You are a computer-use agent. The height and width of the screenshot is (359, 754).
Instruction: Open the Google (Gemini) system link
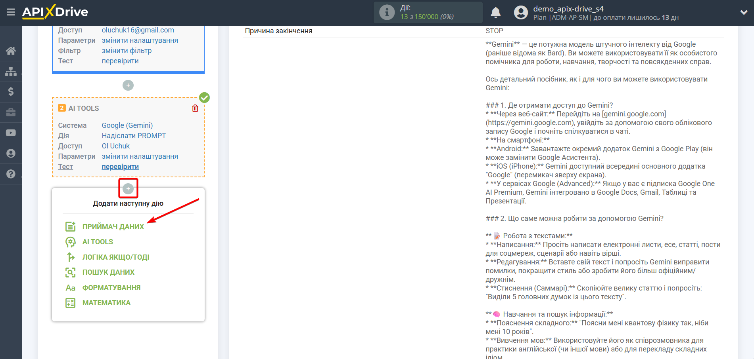tap(127, 125)
